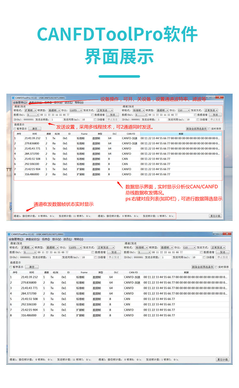Click 清空 button in the annotated window
239x388 pixels.
[x=35, y=129]
